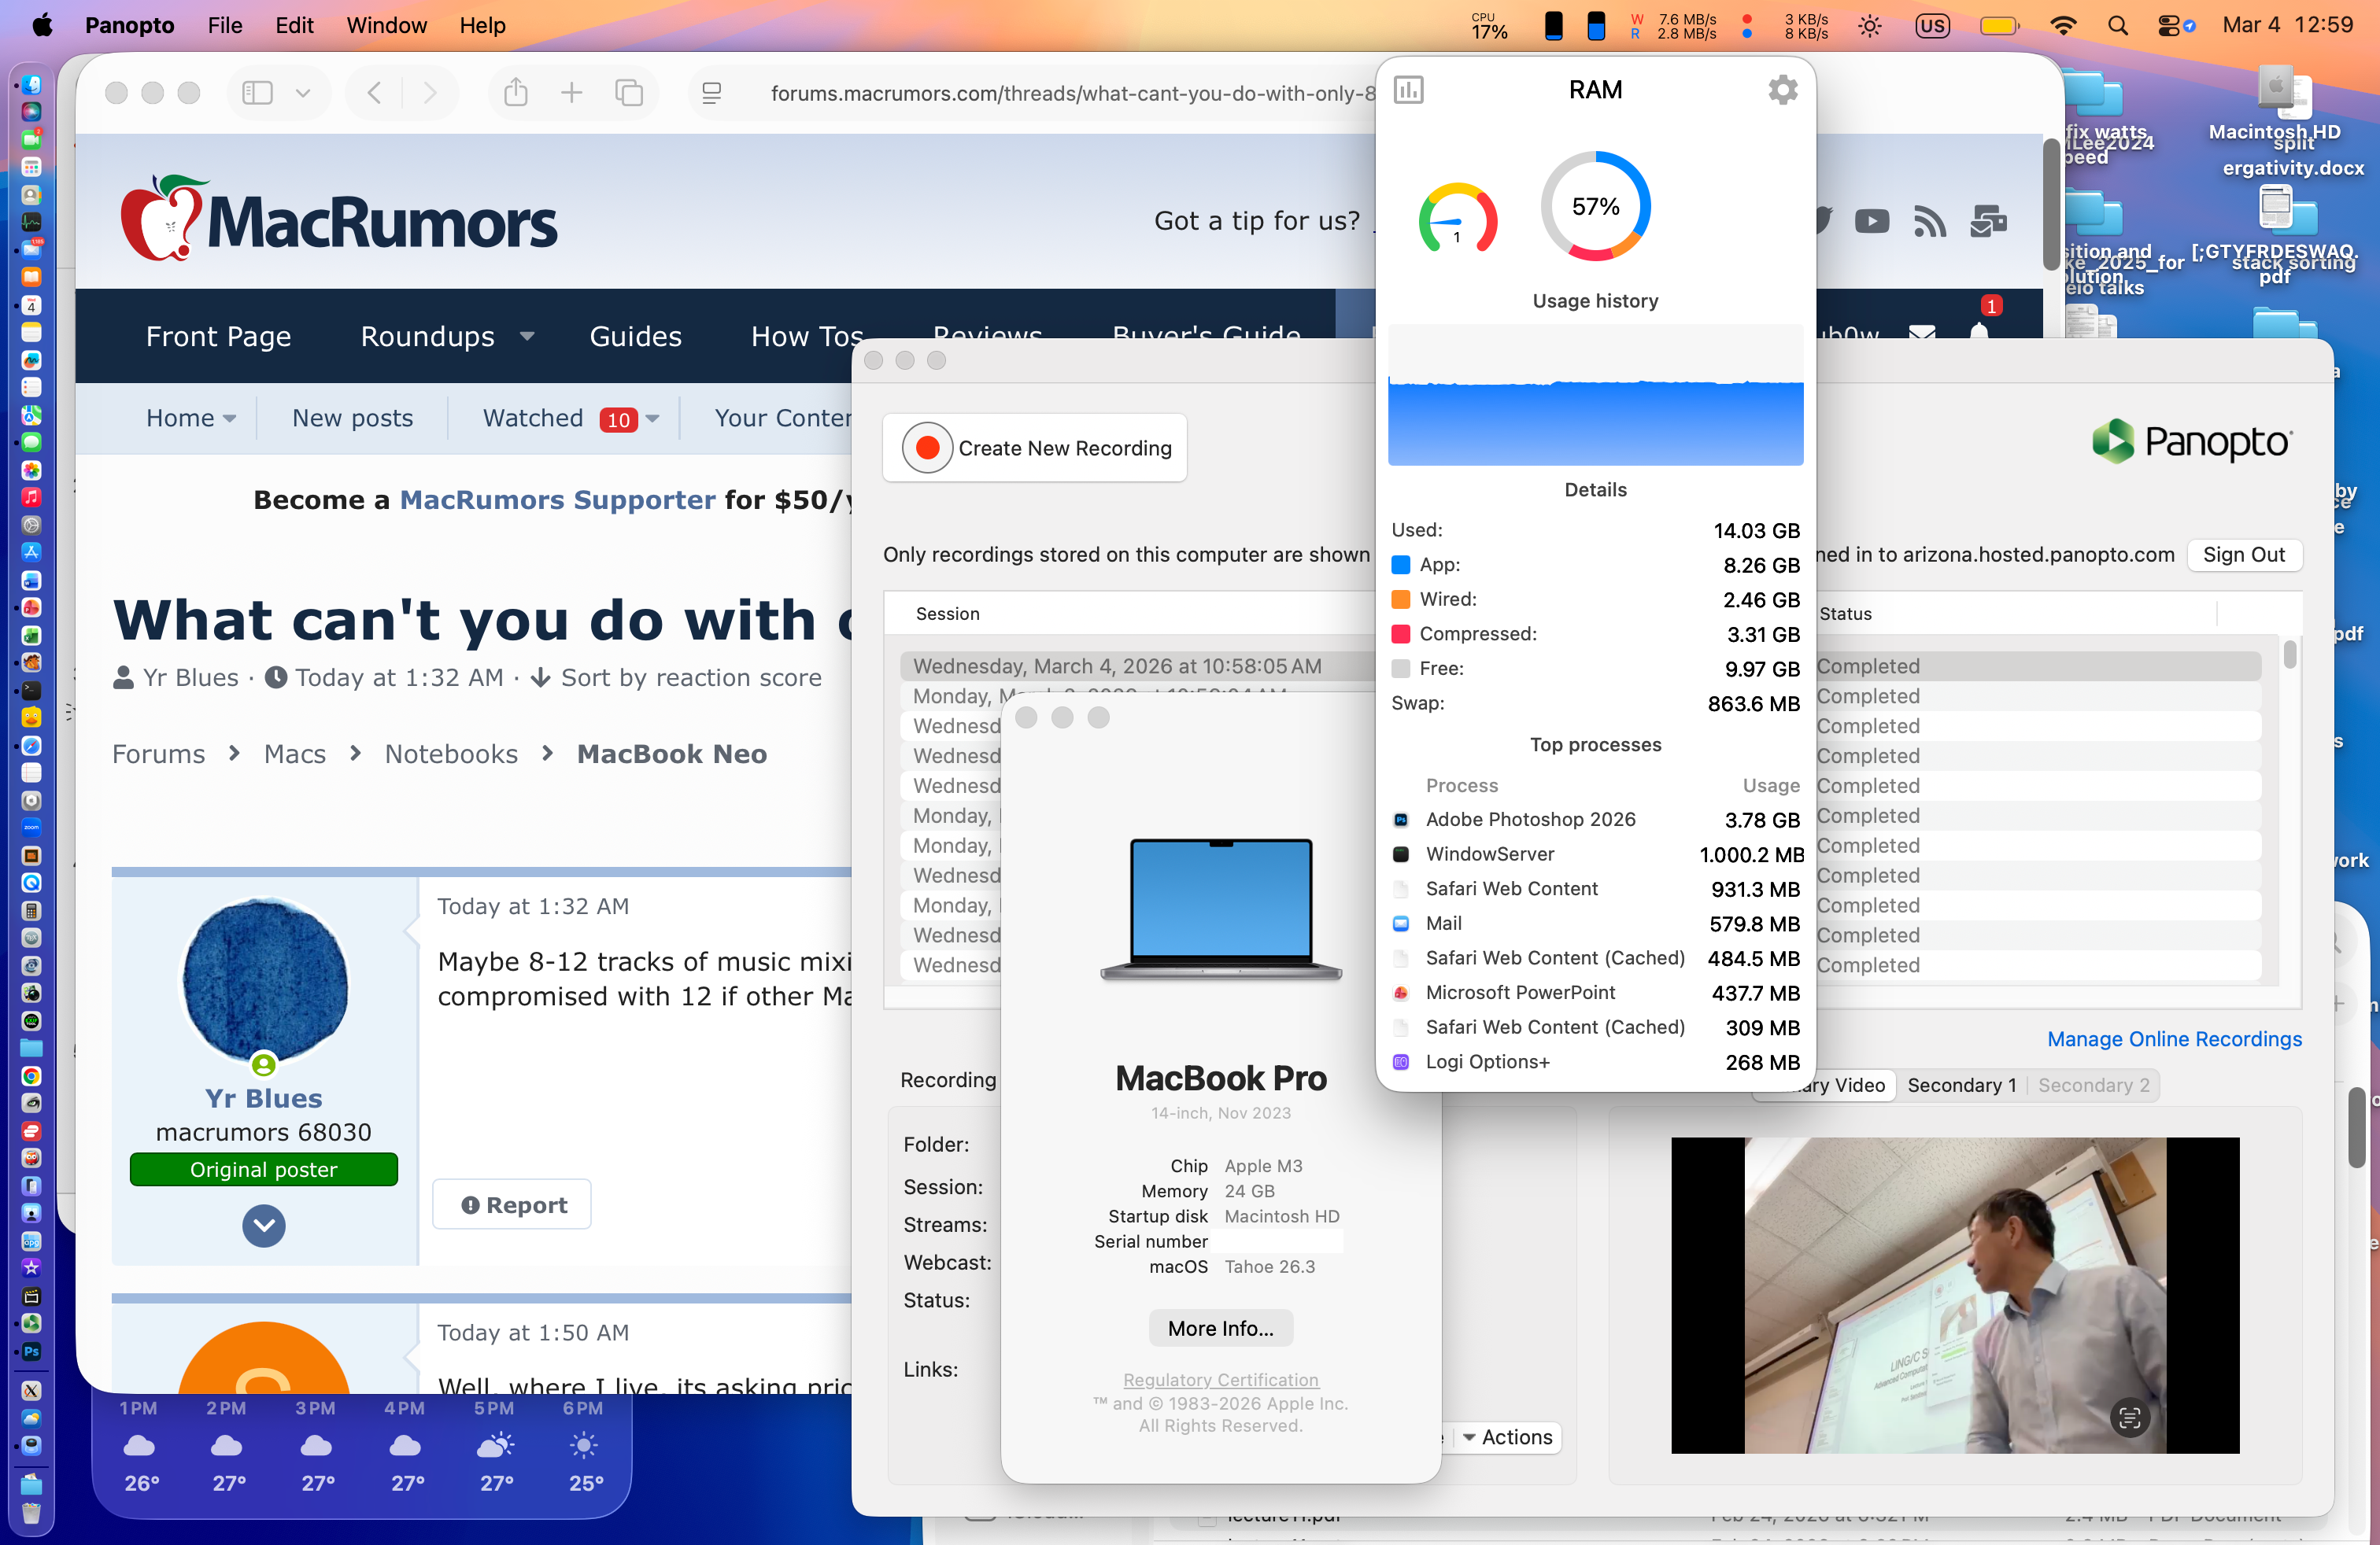
Task: Toggle the Safari sidebar icon
Action: coord(257,93)
